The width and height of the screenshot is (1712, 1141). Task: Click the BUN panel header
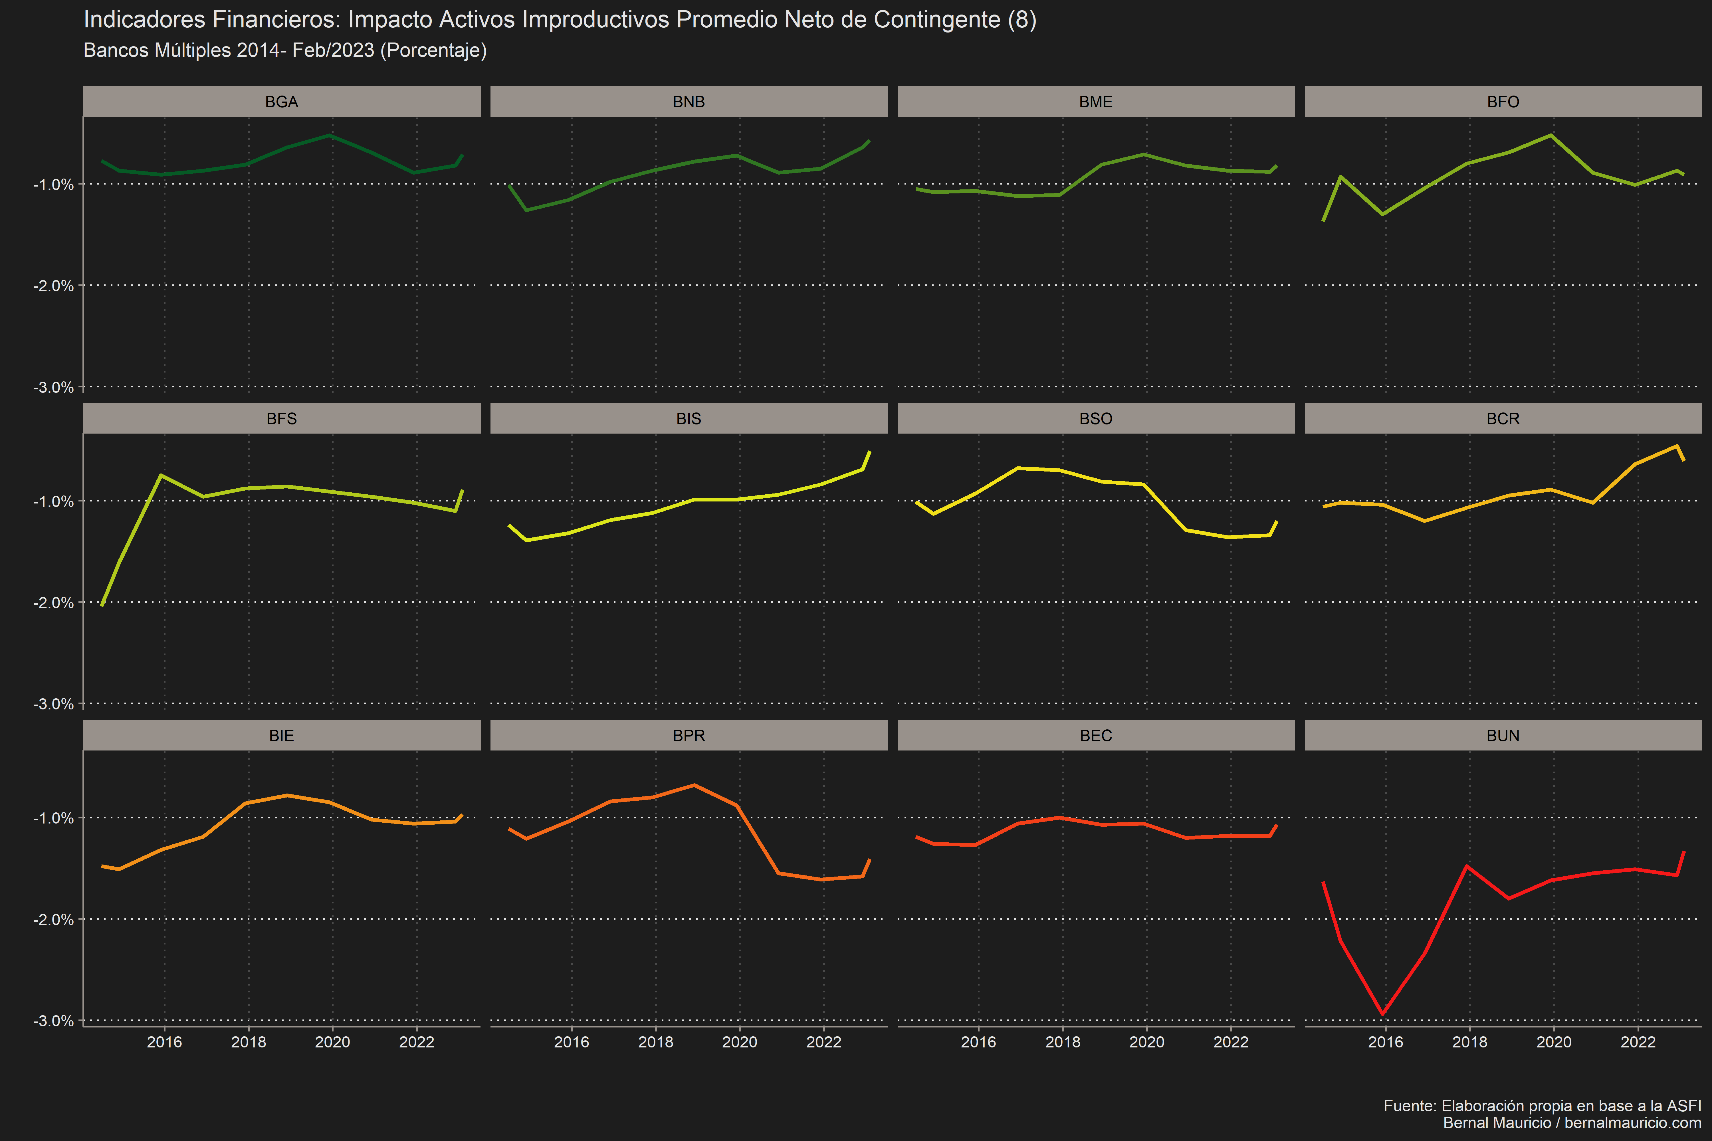coord(1503,735)
